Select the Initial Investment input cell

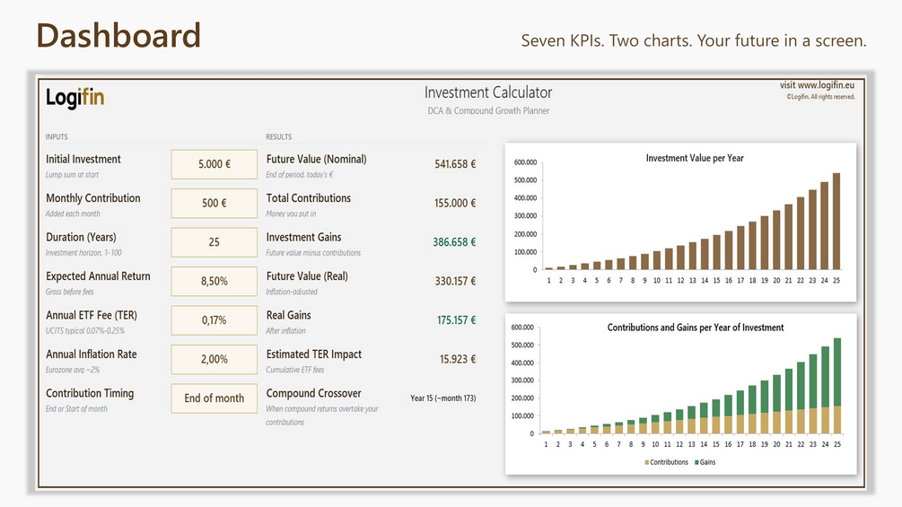(214, 164)
